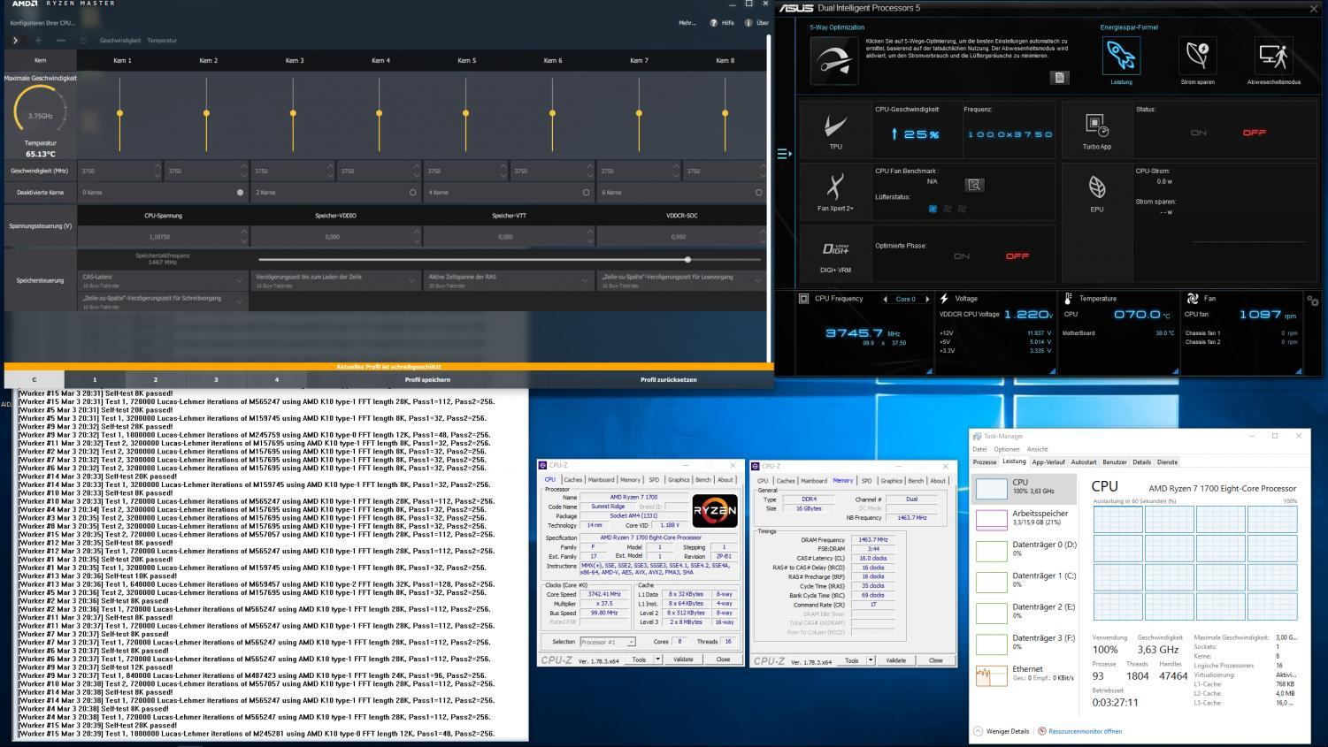Adjust the Kern 5 speed slider handle
Screen dimensions: 1328x747
tap(465, 113)
